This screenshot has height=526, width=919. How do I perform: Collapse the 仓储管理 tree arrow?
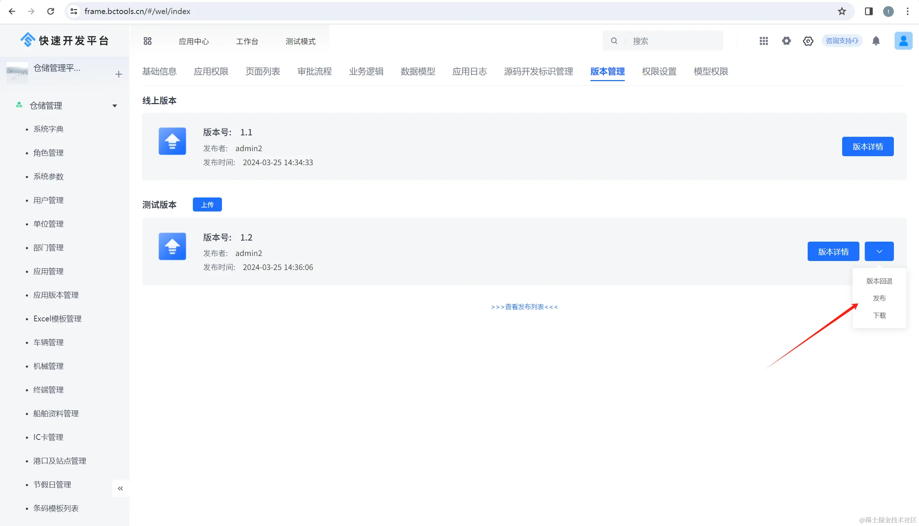point(115,106)
